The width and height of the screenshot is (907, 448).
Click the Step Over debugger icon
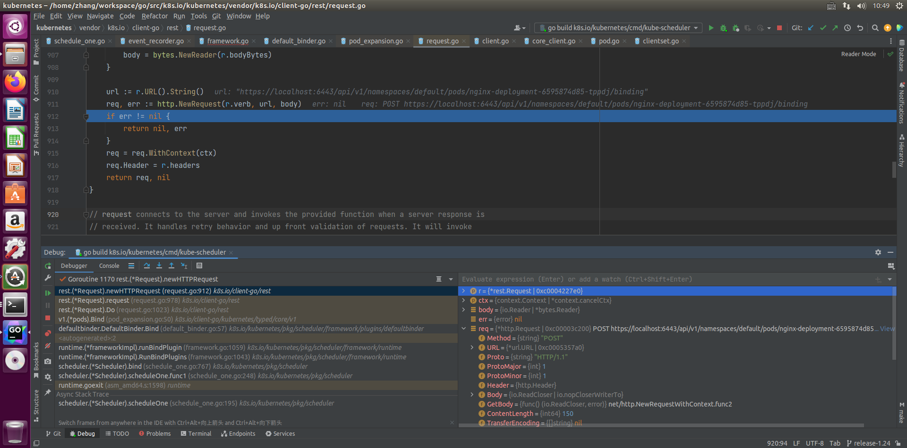[x=147, y=266]
